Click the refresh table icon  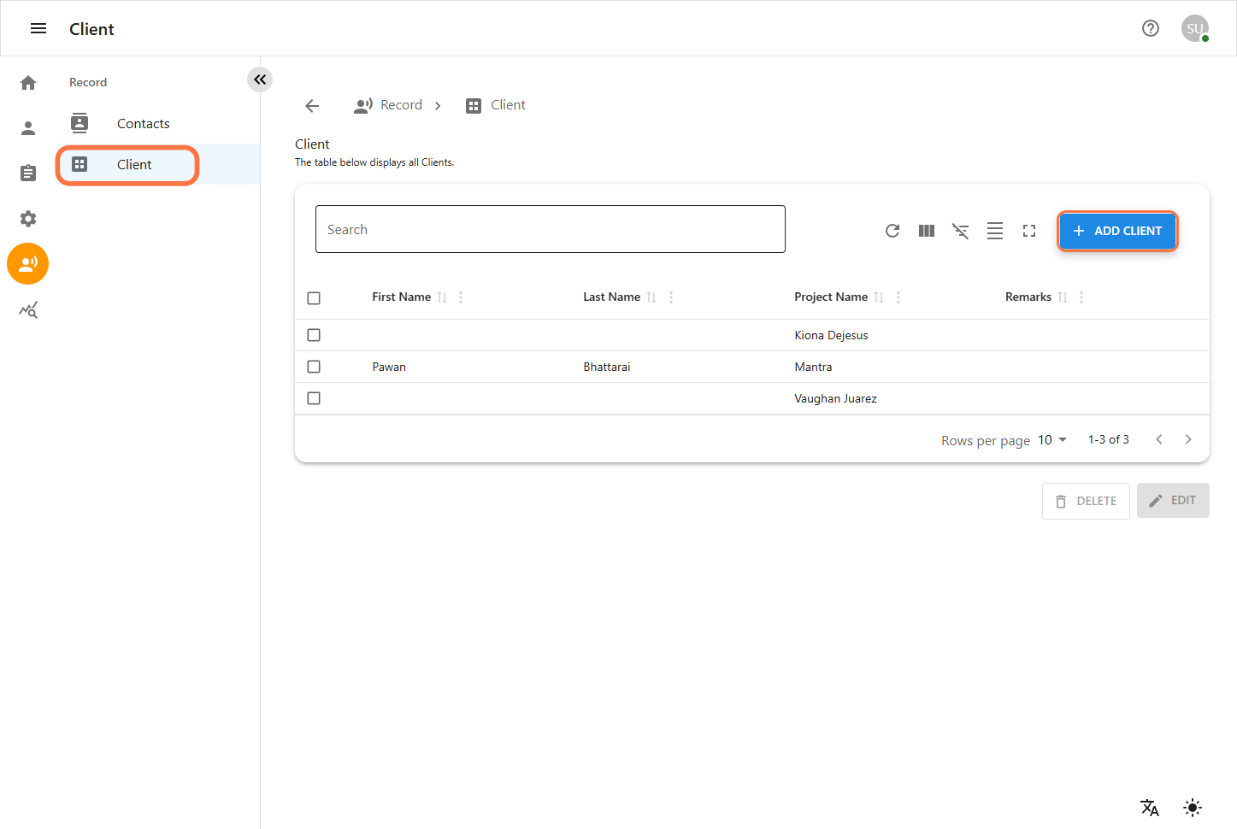[x=892, y=231]
